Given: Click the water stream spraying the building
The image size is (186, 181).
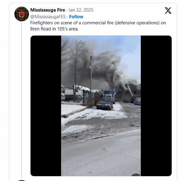Looking at the screenshot, I should coord(130,91).
